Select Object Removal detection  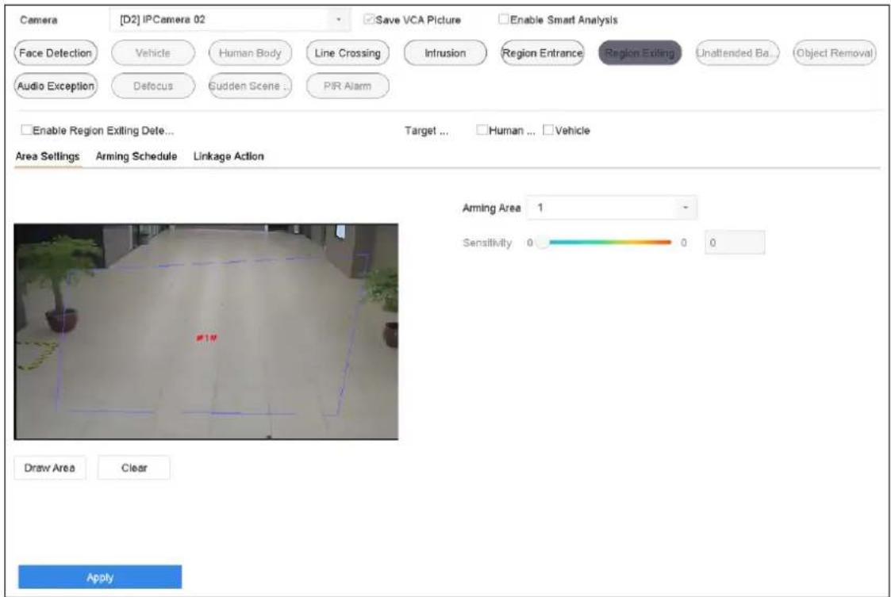tap(834, 53)
